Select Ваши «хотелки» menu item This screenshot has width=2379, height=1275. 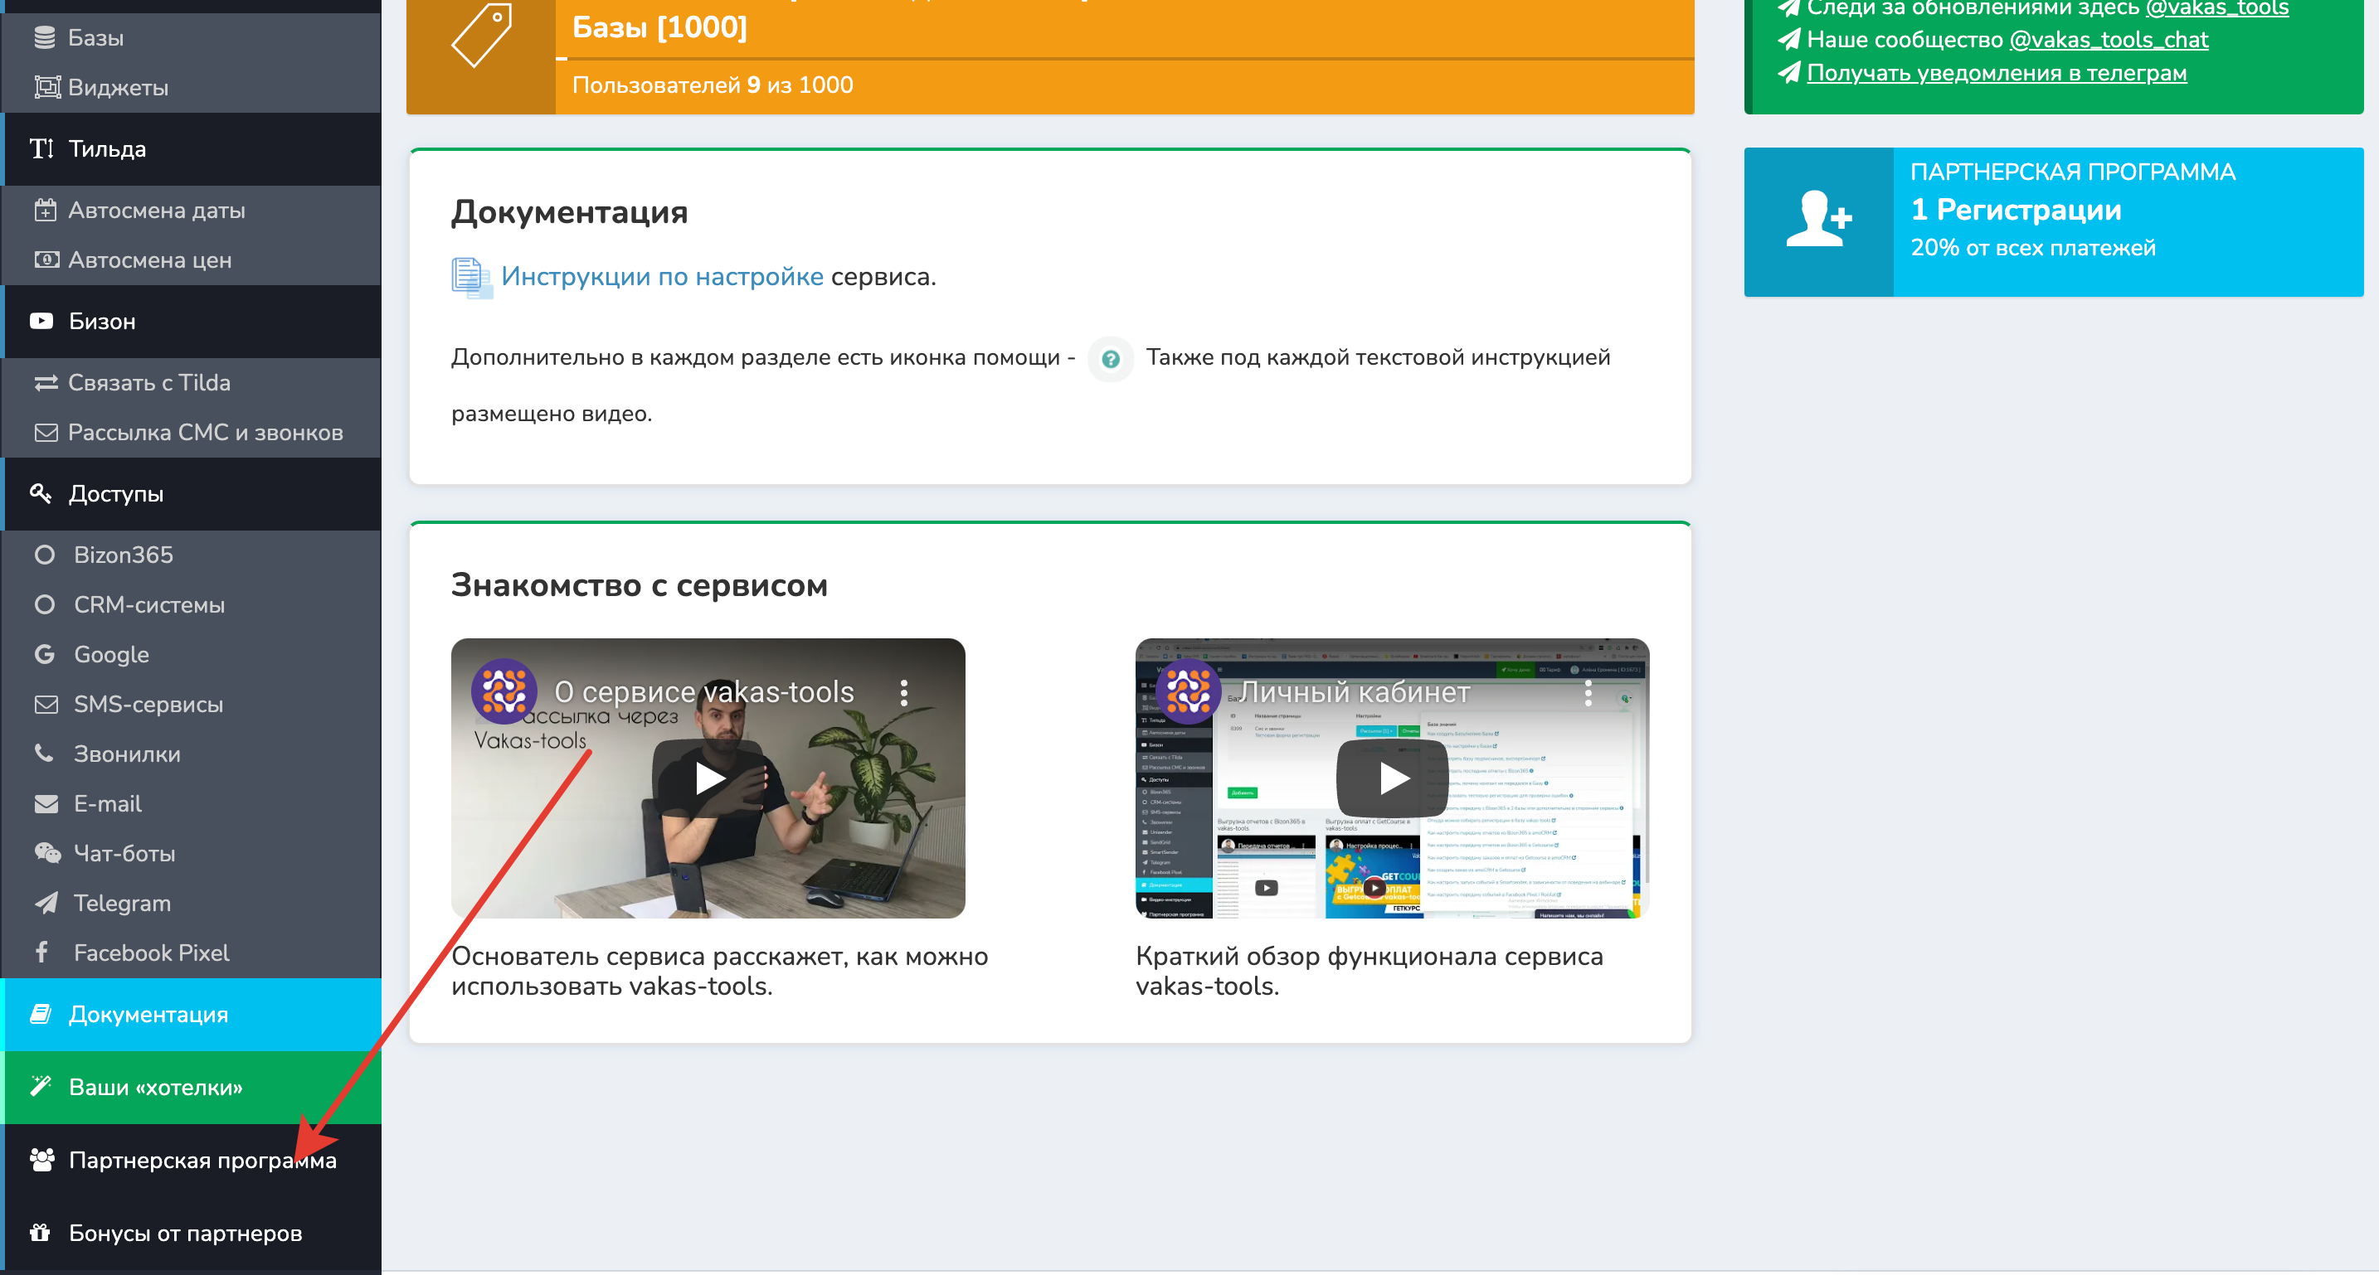point(155,1087)
